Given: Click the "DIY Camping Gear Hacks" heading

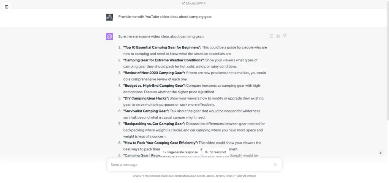Looking at the screenshot, I should click(147, 98).
